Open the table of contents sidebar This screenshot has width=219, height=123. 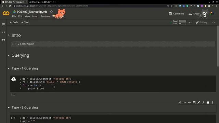coord(3,24)
